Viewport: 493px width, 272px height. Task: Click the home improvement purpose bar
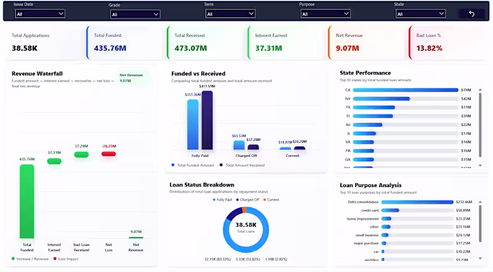[386, 218]
